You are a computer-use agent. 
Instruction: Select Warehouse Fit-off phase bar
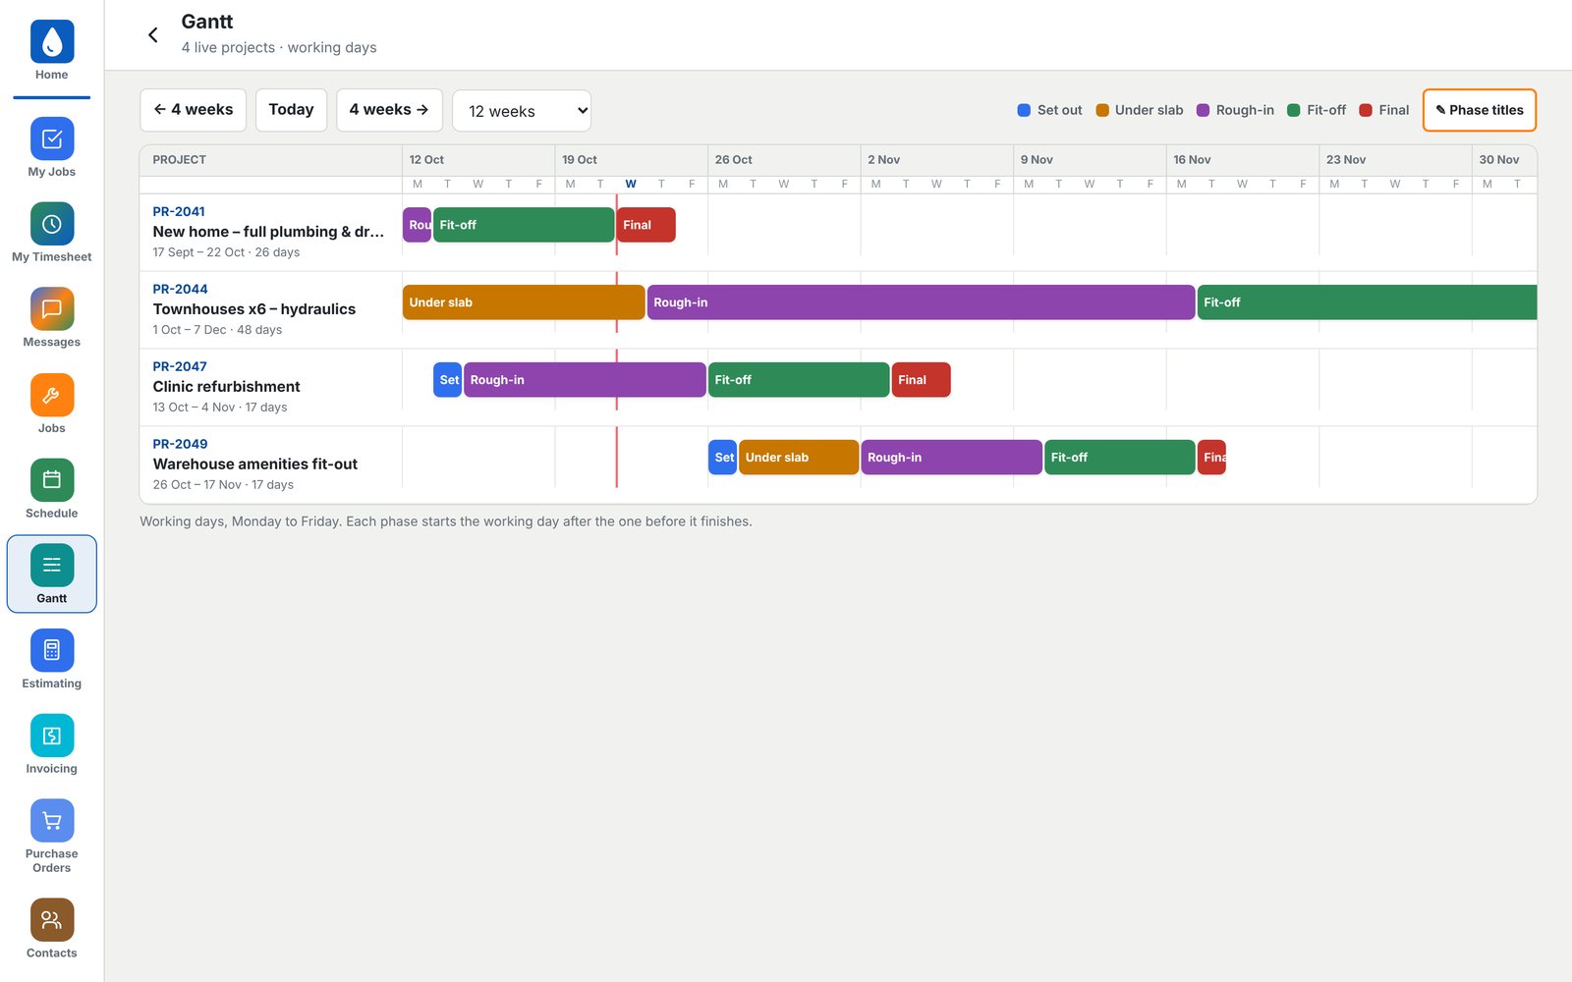coord(1119,458)
